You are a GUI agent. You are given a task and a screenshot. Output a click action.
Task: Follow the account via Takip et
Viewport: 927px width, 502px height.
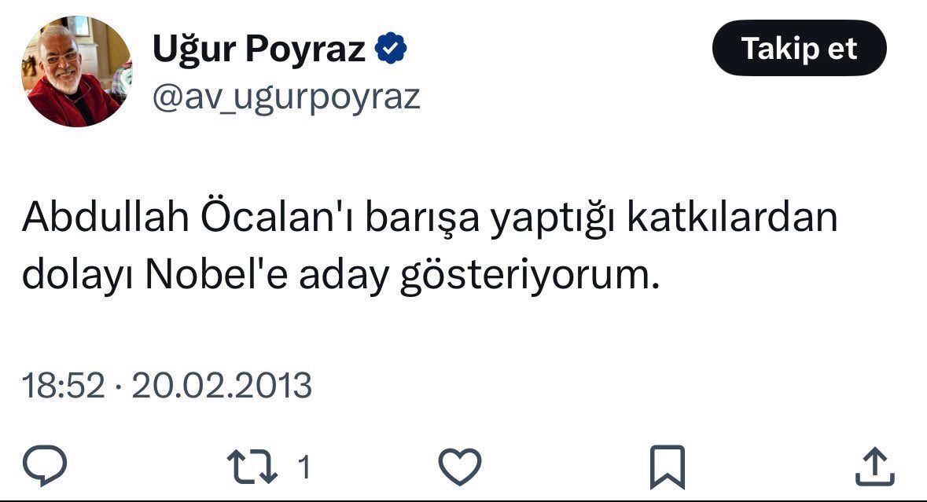point(800,48)
